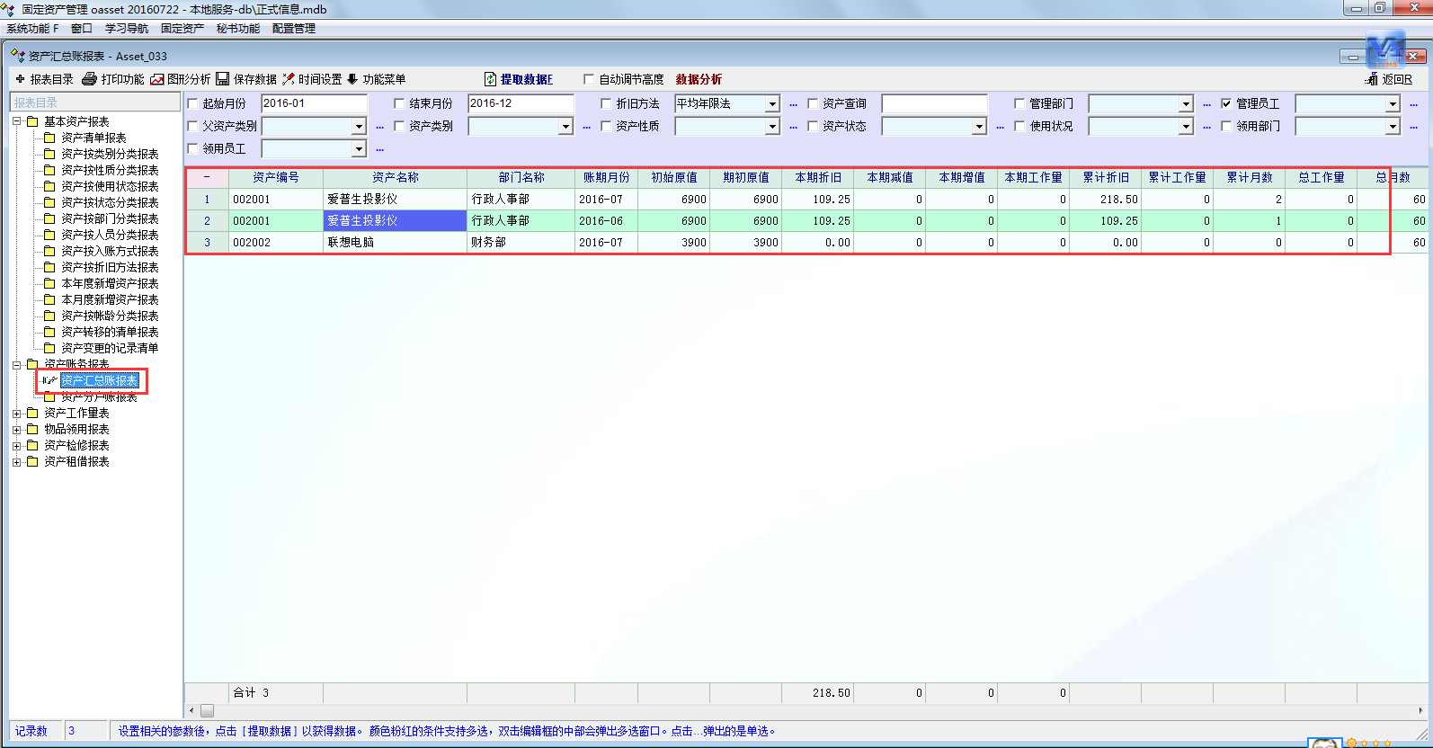Open the 功能菜单 arrow icon
This screenshot has width=1433, height=748.
(x=352, y=79)
